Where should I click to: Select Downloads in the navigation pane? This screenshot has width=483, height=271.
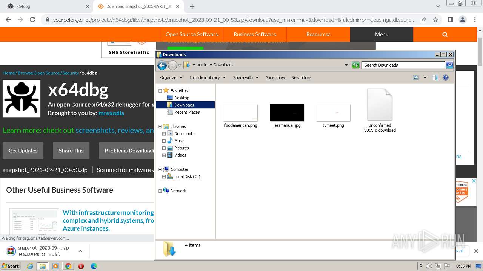click(x=184, y=105)
